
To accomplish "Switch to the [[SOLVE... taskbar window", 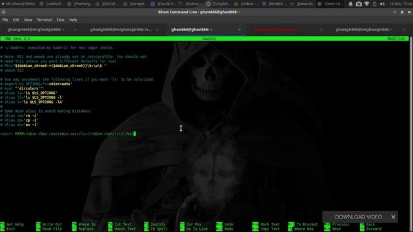I will [x=108, y=4].
